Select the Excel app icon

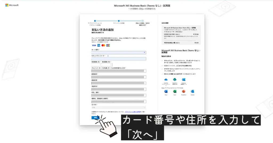[175, 91]
